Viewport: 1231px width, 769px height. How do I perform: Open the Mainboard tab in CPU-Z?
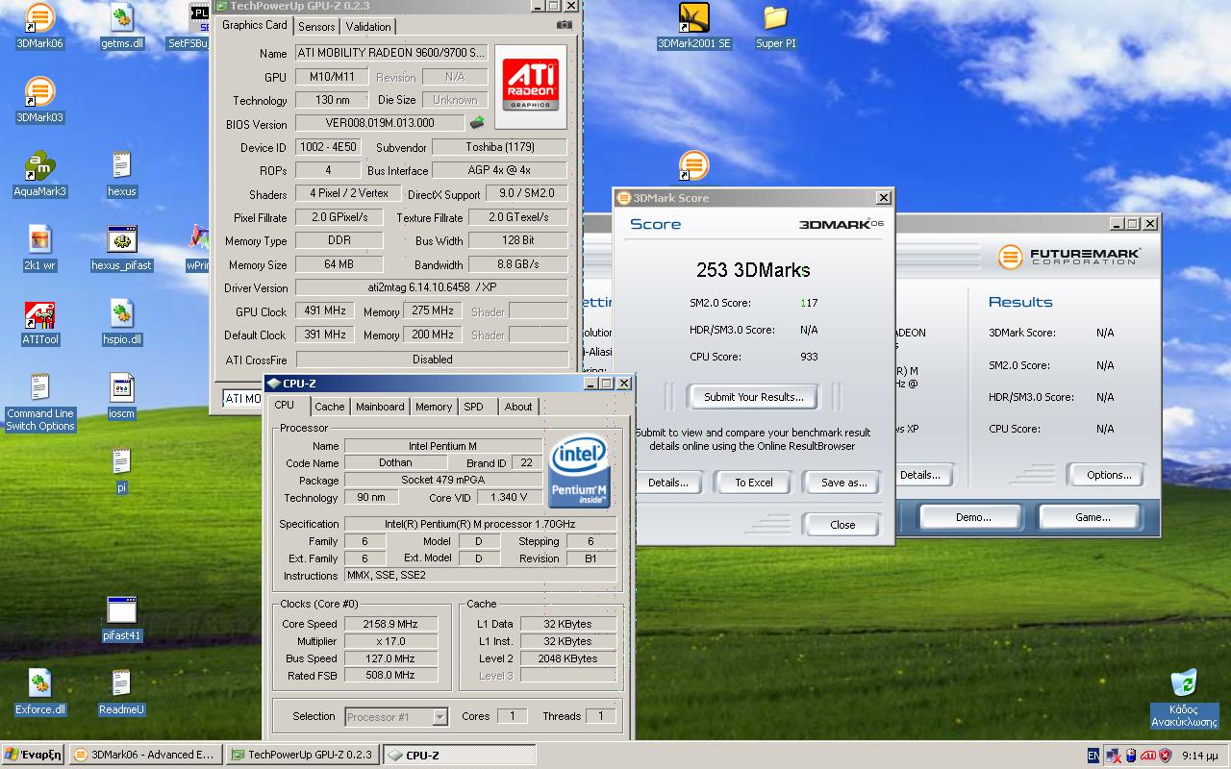point(380,407)
